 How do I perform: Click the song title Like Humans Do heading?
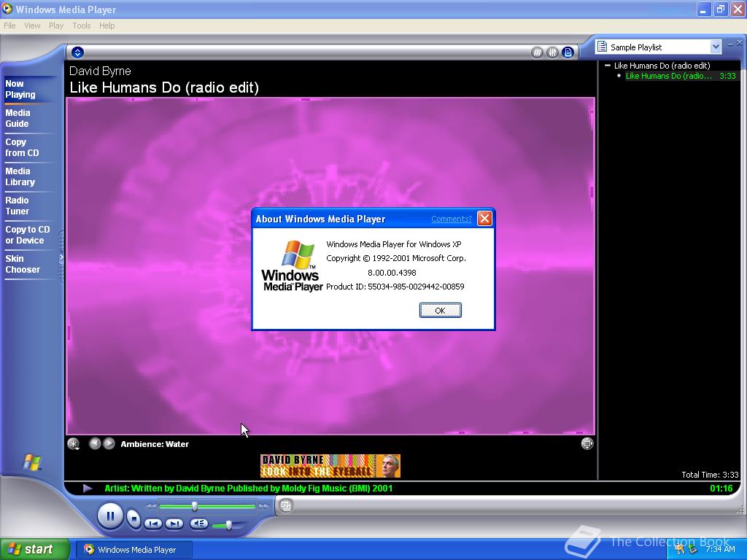[164, 87]
